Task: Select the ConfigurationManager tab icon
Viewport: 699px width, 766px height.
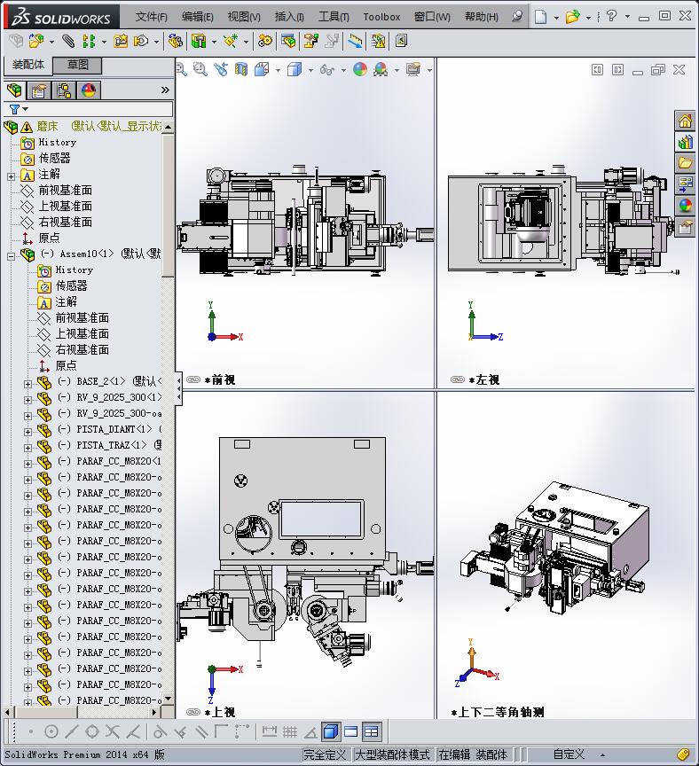Action: pyautogui.click(x=64, y=90)
